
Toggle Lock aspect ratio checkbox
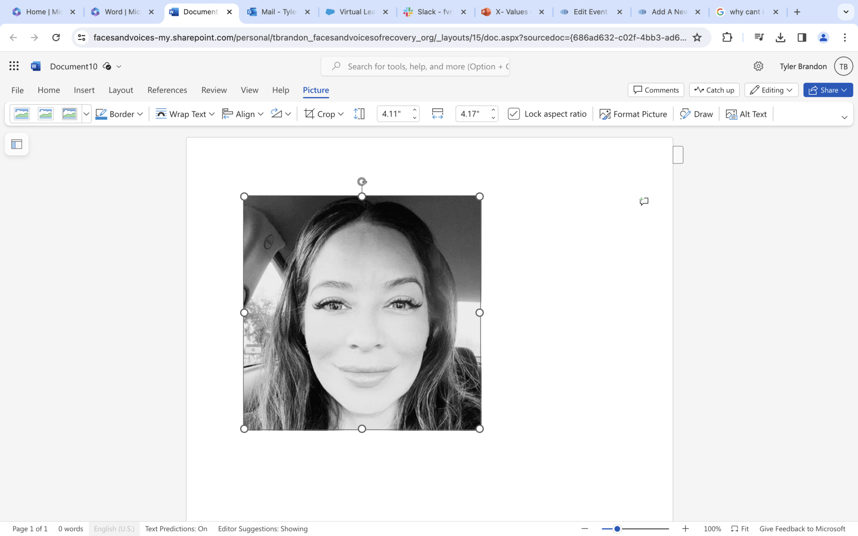tap(514, 114)
